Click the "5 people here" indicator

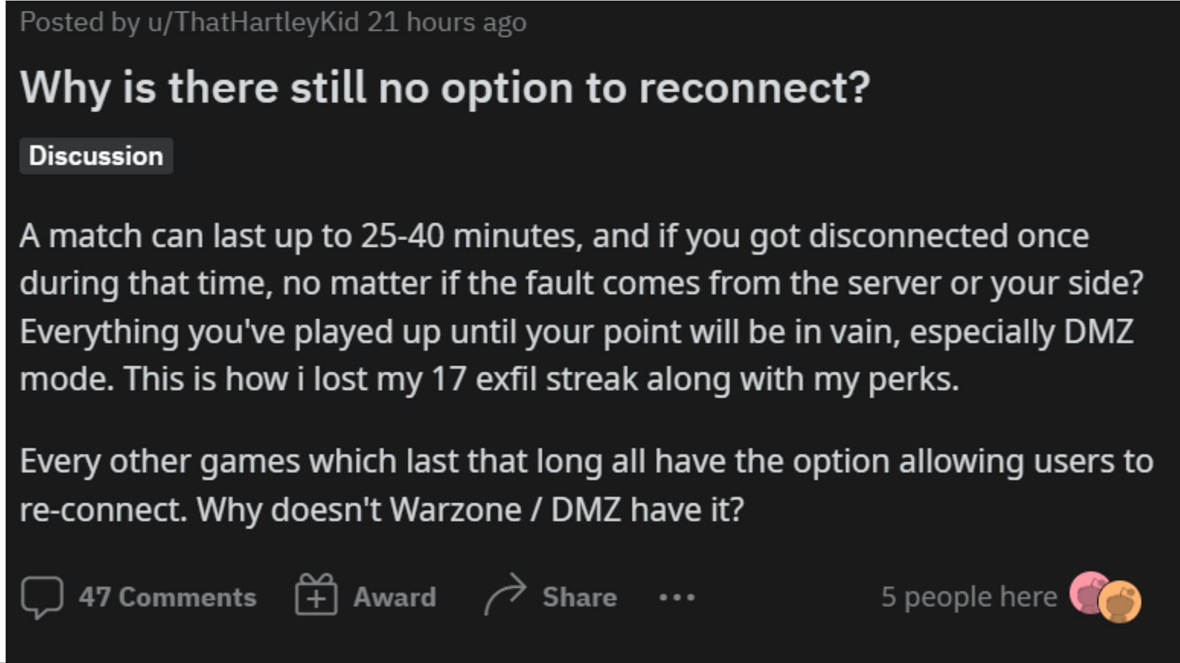point(969,597)
